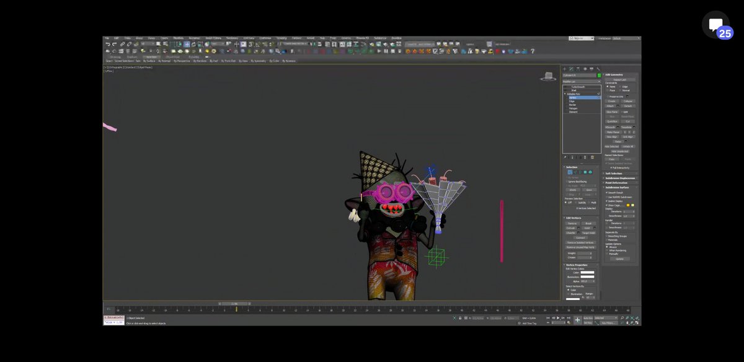Click the Pin Stack icon below the modifier stack
The width and height of the screenshot is (744, 362).
click(565, 157)
